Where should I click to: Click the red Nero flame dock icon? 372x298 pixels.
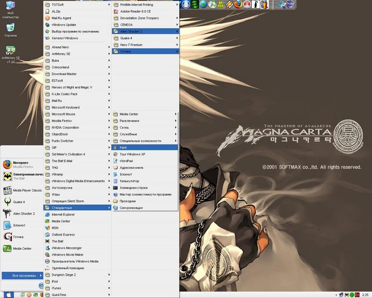(x=247, y=4)
